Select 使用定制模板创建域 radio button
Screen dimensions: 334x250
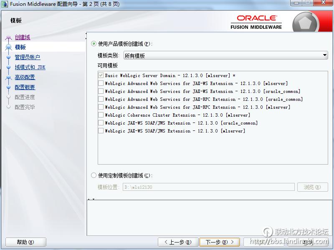[x=94, y=175]
